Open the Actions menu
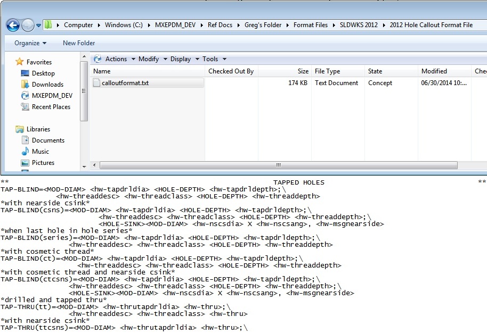This screenshot has width=487, height=333. pyautogui.click(x=120, y=59)
